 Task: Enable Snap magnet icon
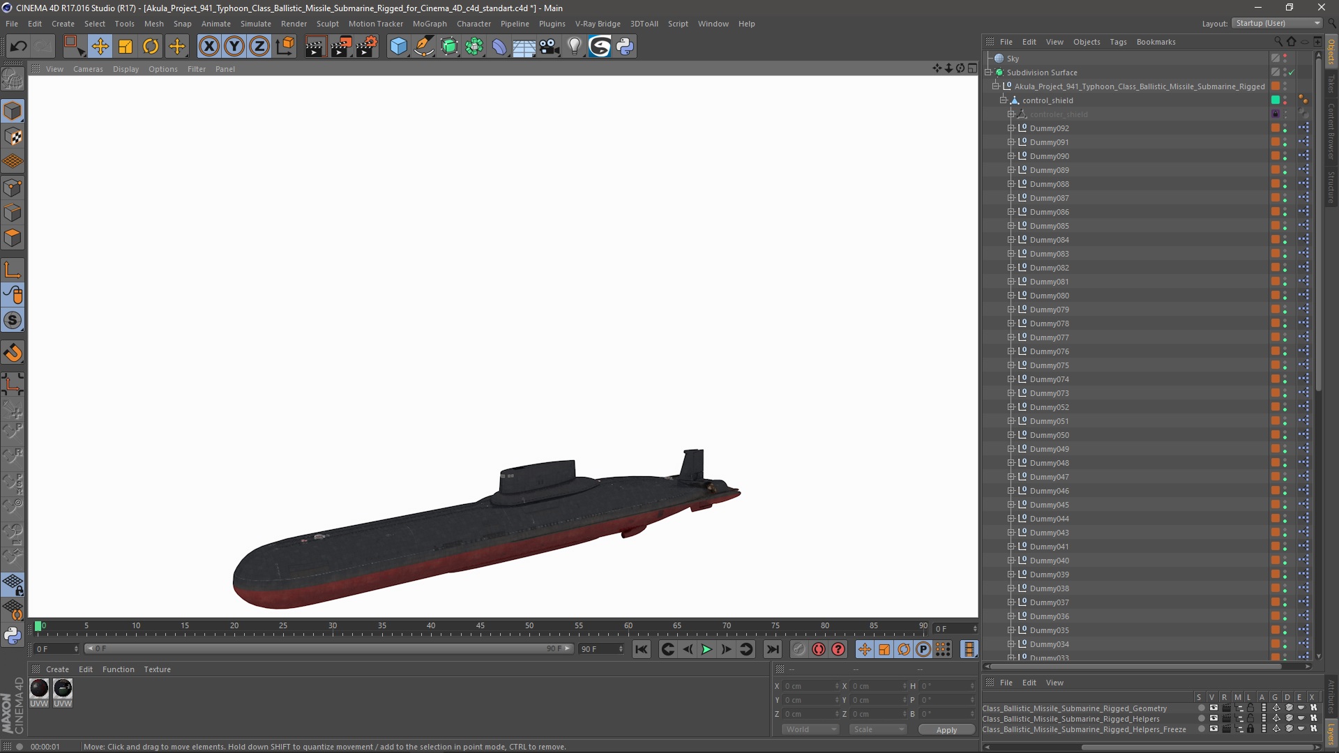(x=13, y=353)
